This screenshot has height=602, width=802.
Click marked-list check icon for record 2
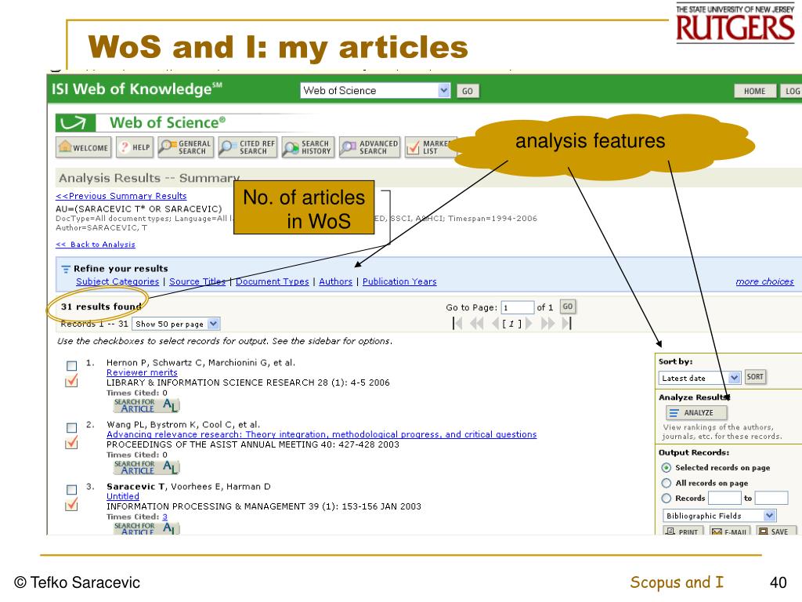click(x=71, y=442)
